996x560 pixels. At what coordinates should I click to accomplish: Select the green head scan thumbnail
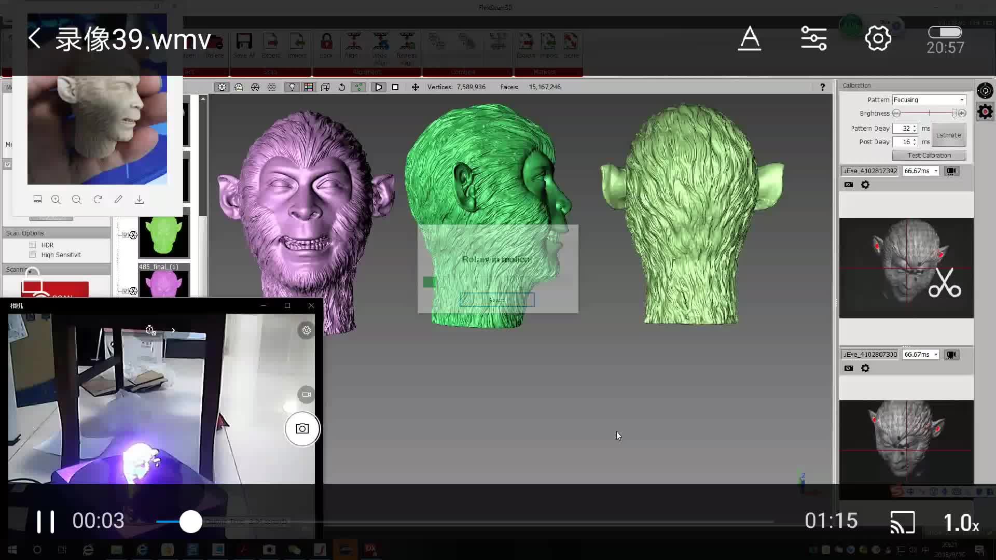164,236
